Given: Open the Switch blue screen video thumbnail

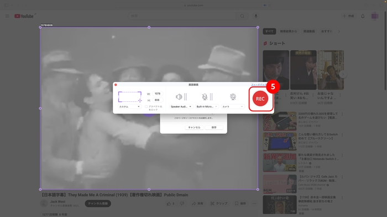Looking at the screenshot, I should point(280,142).
